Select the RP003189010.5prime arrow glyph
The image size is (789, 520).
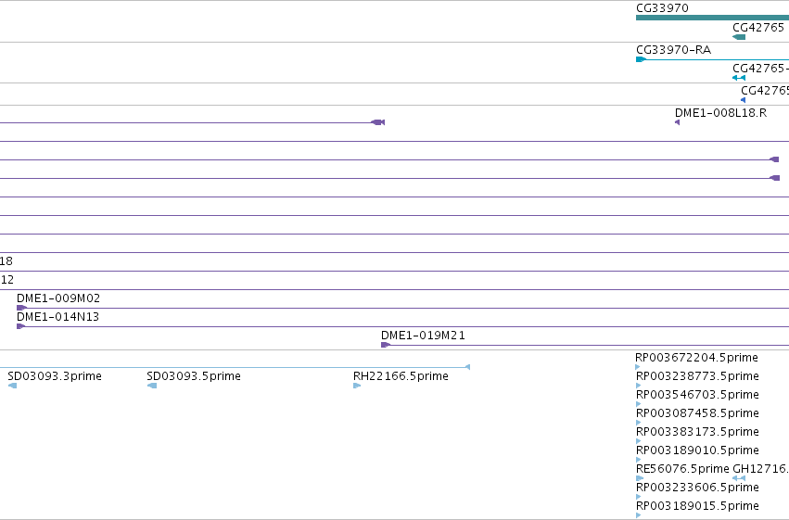pos(639,460)
